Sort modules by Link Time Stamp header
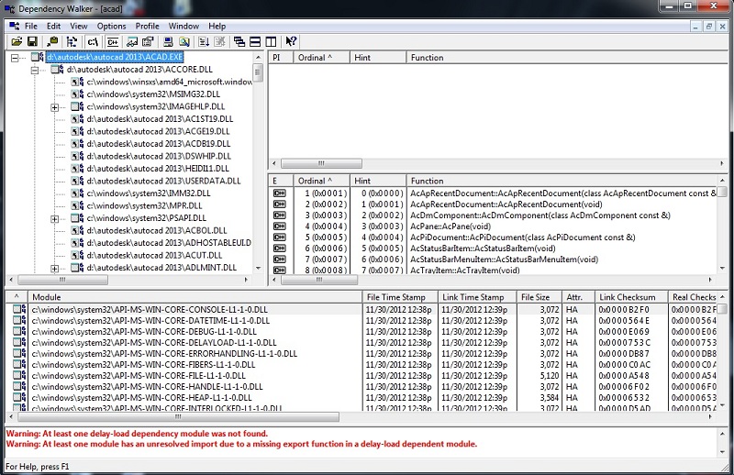The height and width of the screenshot is (475, 734). coord(477,297)
